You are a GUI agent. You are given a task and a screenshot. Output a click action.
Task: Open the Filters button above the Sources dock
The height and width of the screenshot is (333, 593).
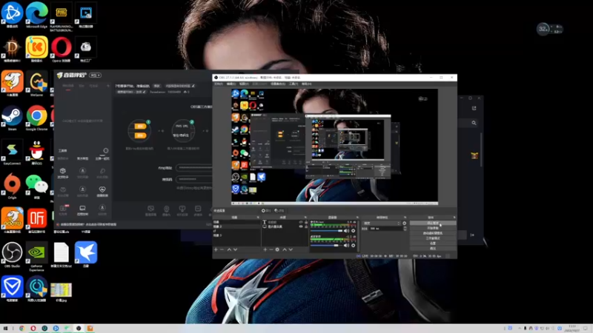pos(279,210)
